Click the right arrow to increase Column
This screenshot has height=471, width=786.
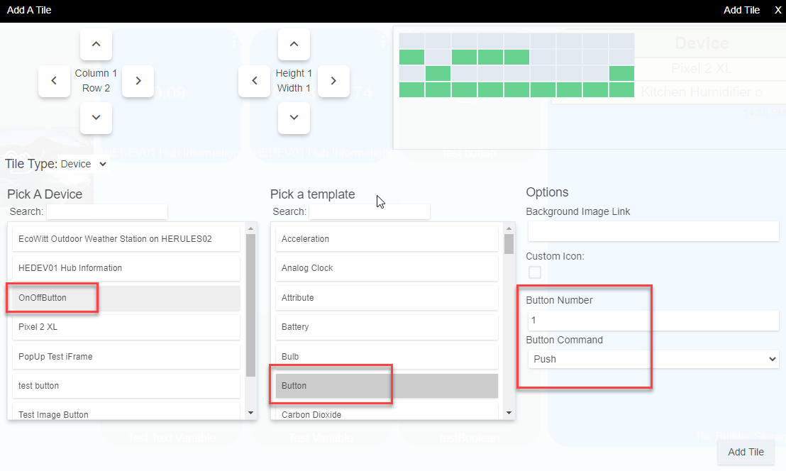coord(138,81)
